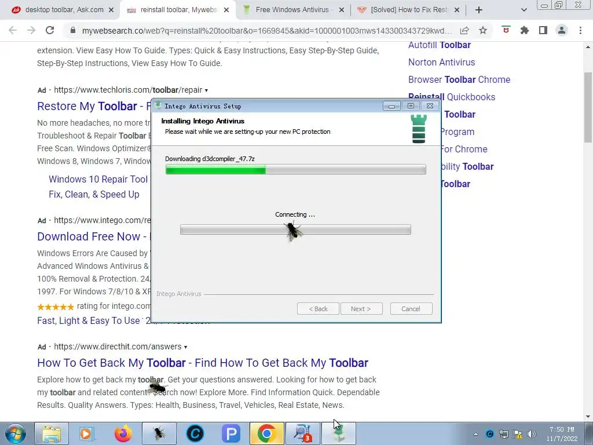Open the 'Windows 10 Repair Tool' link

[x=98, y=179]
